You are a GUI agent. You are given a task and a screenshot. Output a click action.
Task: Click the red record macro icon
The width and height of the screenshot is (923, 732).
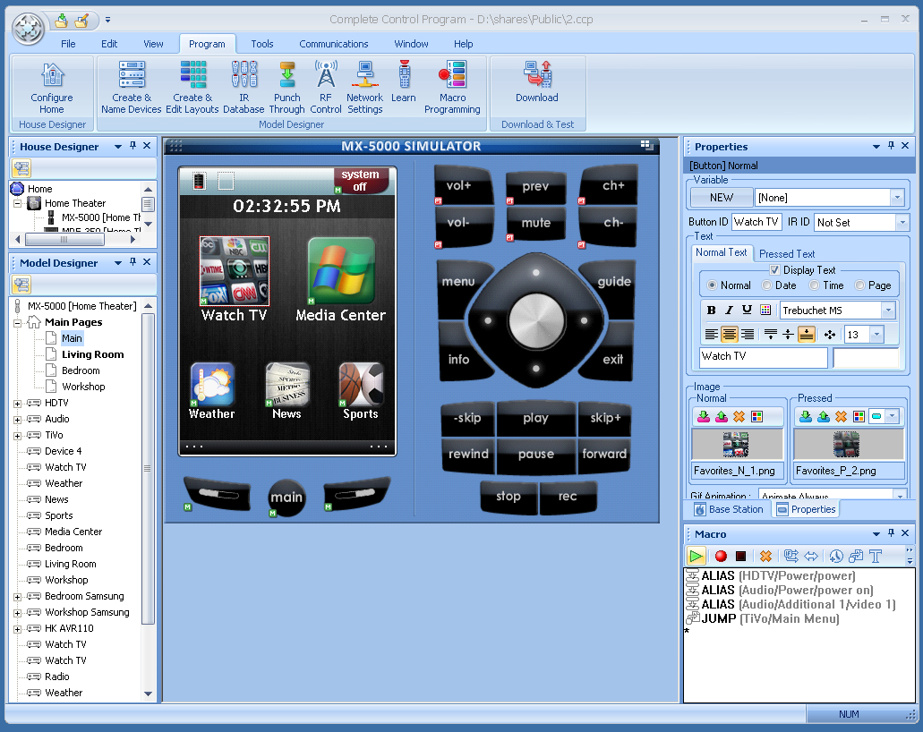(x=721, y=556)
